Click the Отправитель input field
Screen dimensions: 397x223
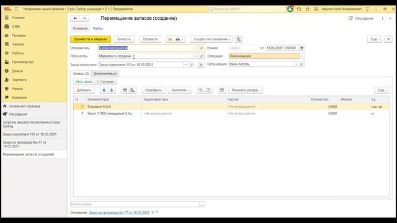coord(146,48)
